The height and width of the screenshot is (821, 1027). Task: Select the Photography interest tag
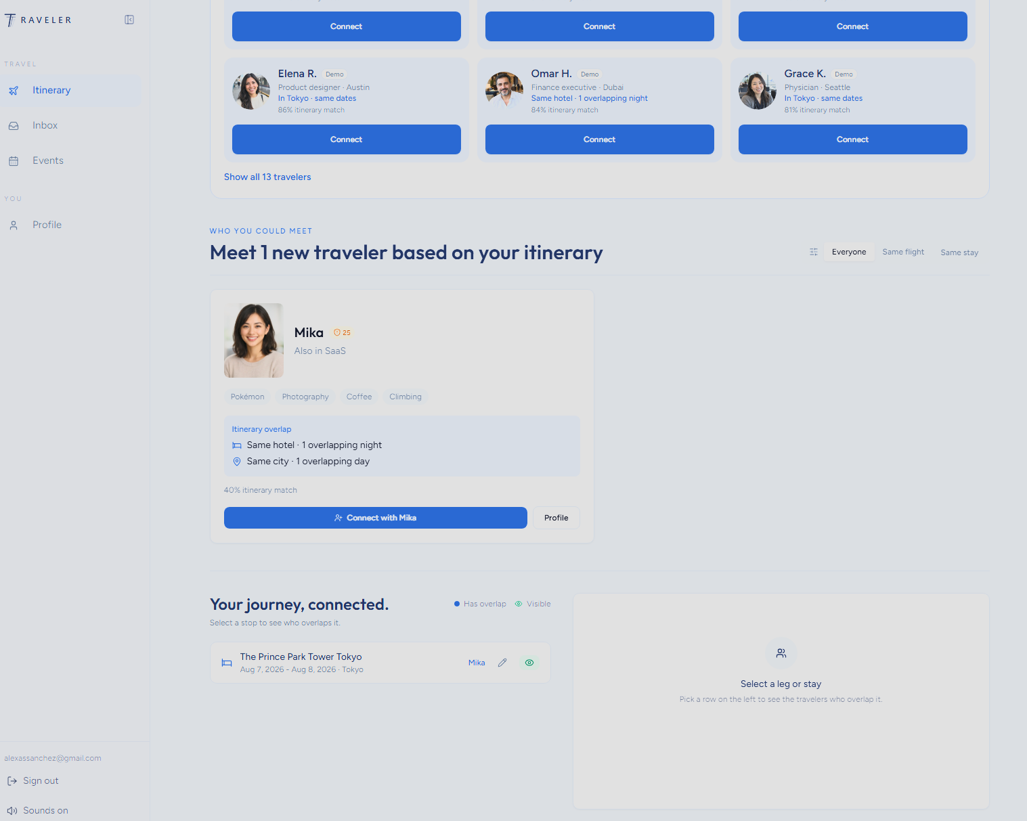(305, 397)
